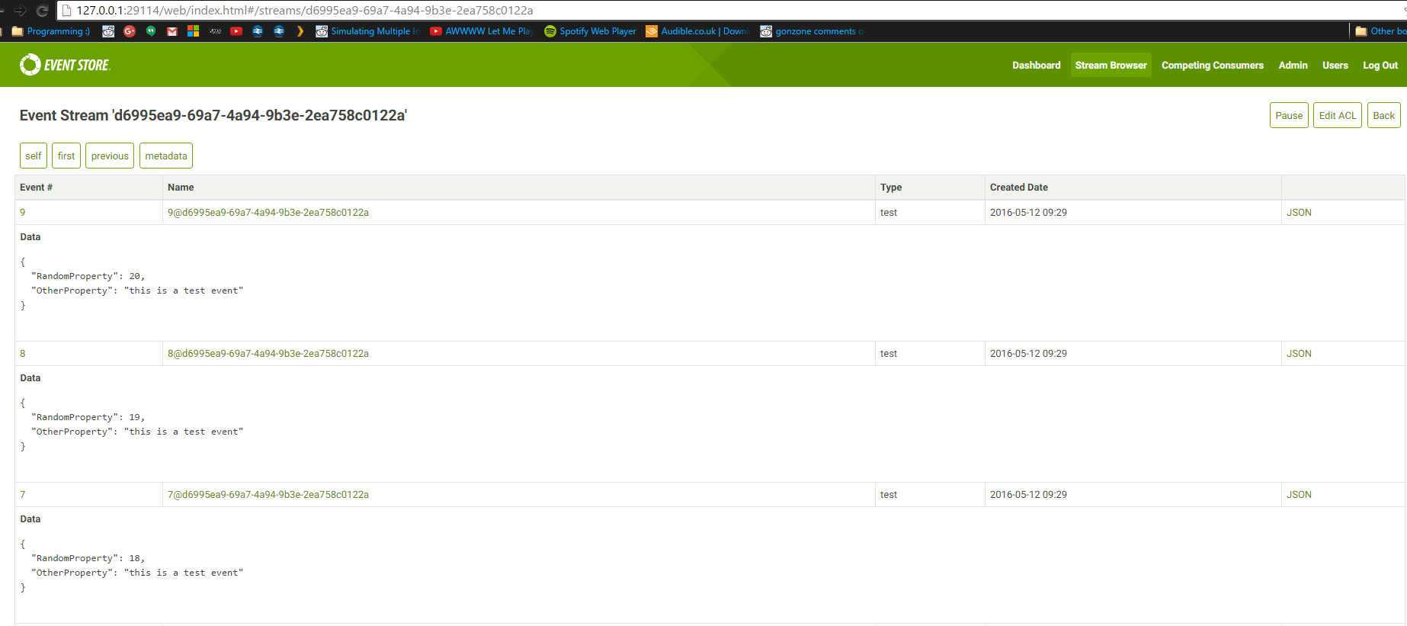Open the Programming :) bookmarks folder
Screen dimensions: 1407x626
pos(51,31)
